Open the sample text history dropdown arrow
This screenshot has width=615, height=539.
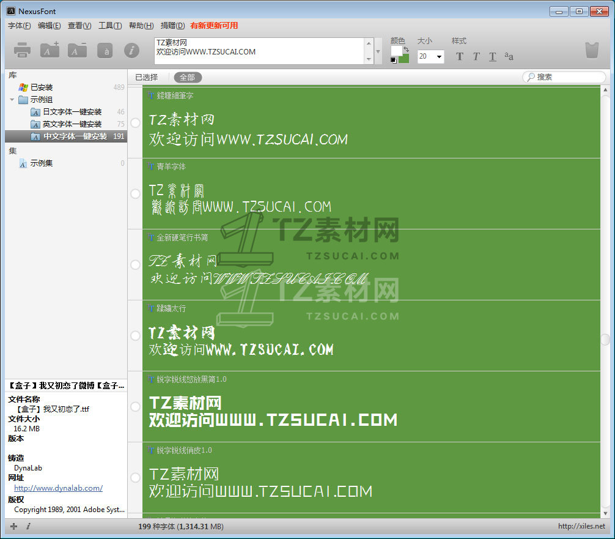[378, 51]
